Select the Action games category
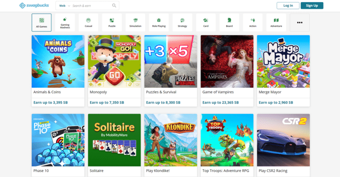Screen dimensions: 340x177 [x=253, y=23]
